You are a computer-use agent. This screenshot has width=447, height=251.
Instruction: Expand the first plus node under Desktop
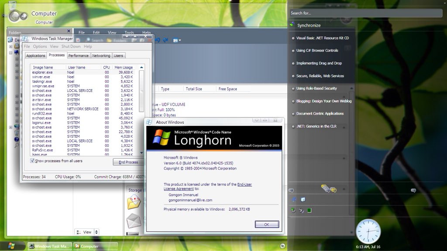10,46
